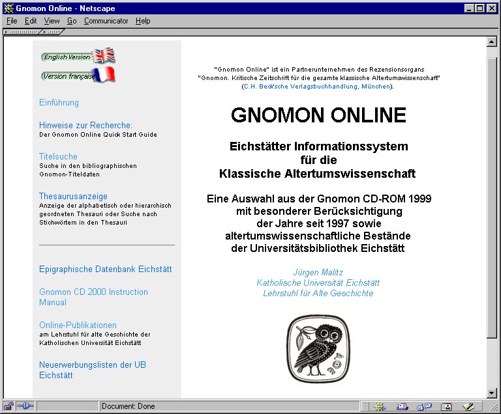Close the Netscape window
Screen dimensions: 501x414
point(492,8)
